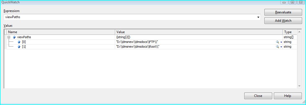Focus the Expression input containing viewPaths

coord(132,17)
